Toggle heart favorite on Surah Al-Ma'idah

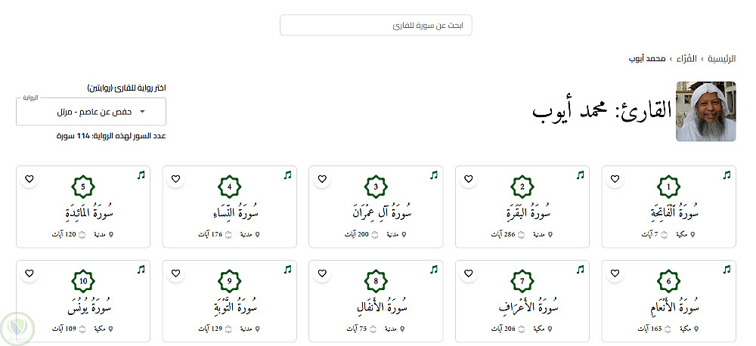coord(29,179)
